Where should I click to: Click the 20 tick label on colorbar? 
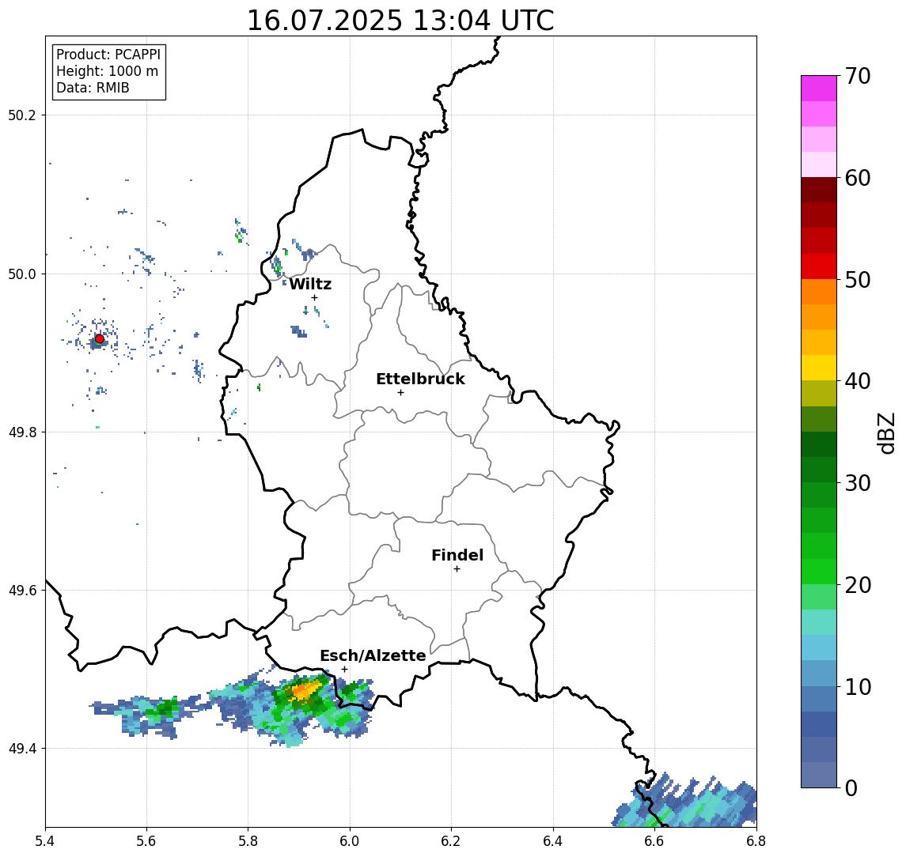(857, 584)
